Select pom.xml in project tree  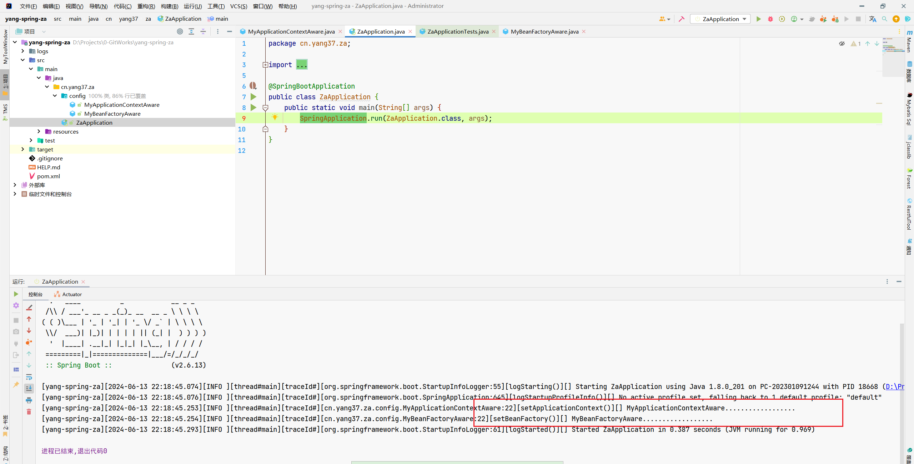tap(49, 176)
